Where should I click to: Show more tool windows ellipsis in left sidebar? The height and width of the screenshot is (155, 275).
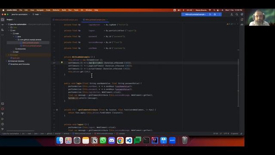click(x=3, y=35)
